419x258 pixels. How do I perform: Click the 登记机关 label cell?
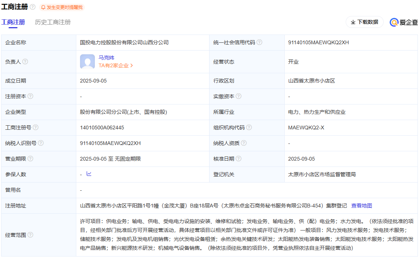tap(247, 174)
